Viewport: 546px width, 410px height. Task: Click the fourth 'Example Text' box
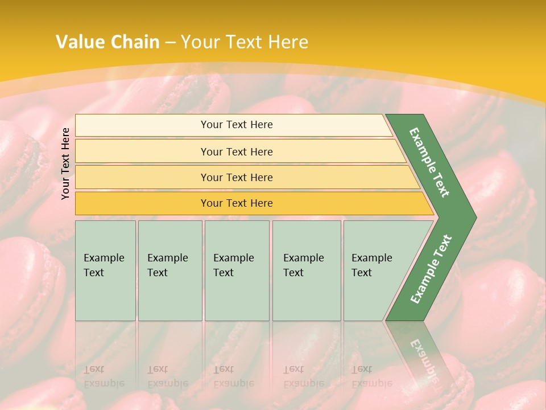(x=307, y=270)
